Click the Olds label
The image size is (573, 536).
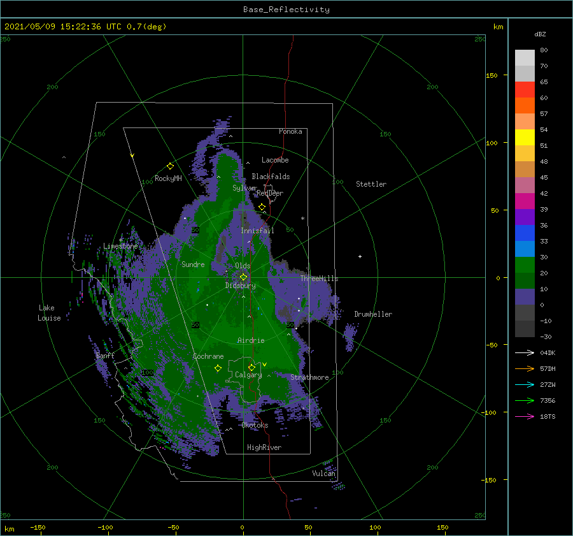point(243,266)
